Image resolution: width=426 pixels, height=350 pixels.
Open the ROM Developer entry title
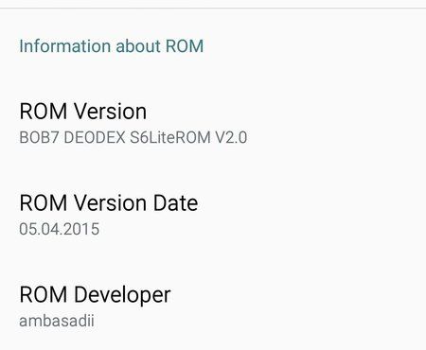tap(95, 295)
